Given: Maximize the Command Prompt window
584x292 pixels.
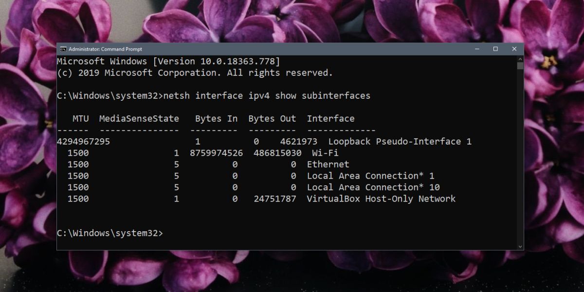Looking at the screenshot, I should 495,49.
